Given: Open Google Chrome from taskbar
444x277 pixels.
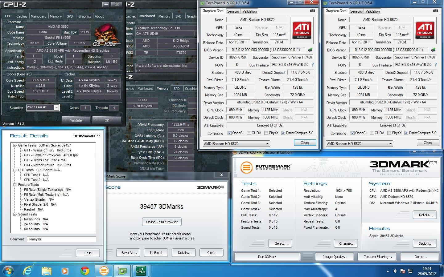Looking at the screenshot, I should (84, 271).
